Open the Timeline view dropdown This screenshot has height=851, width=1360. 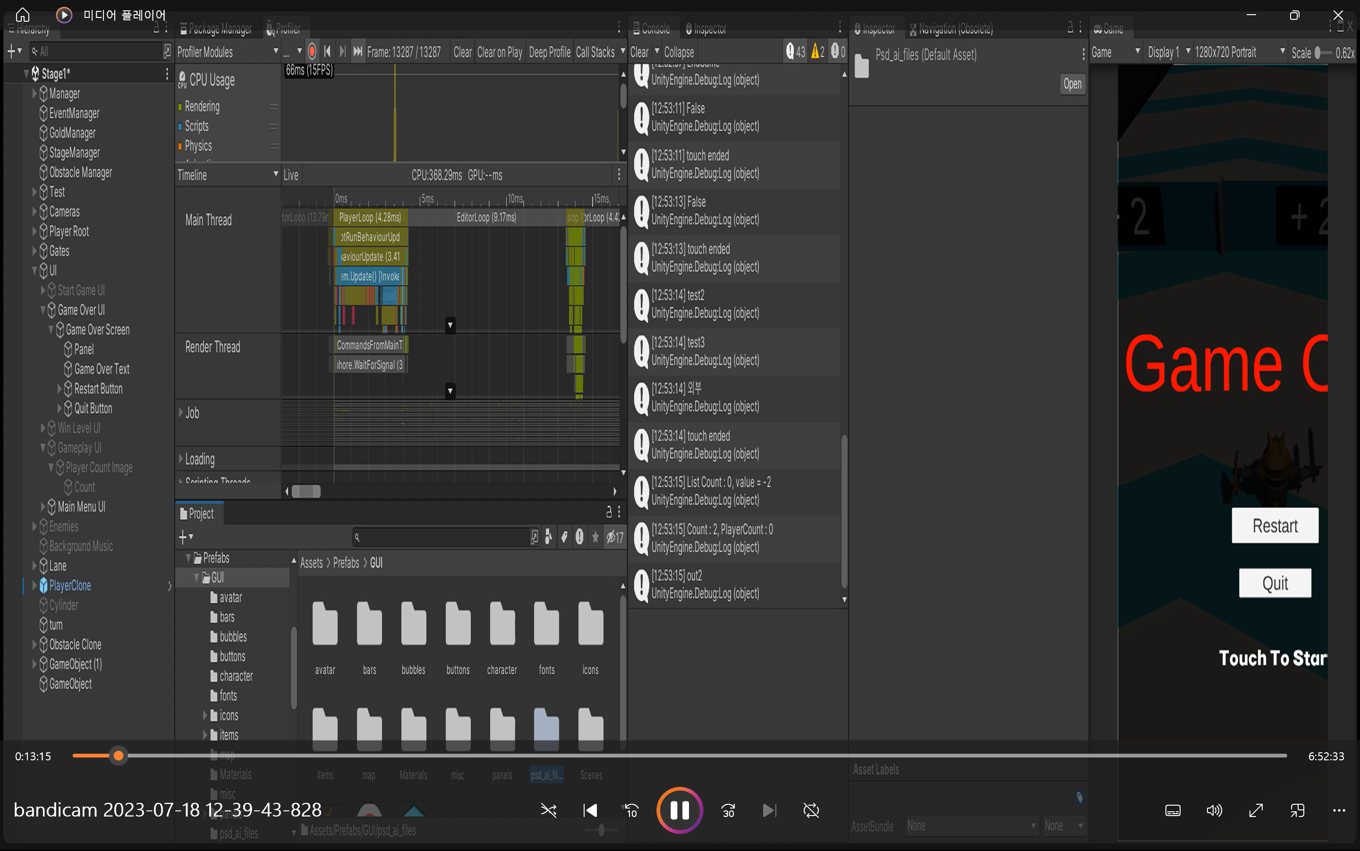pos(228,175)
